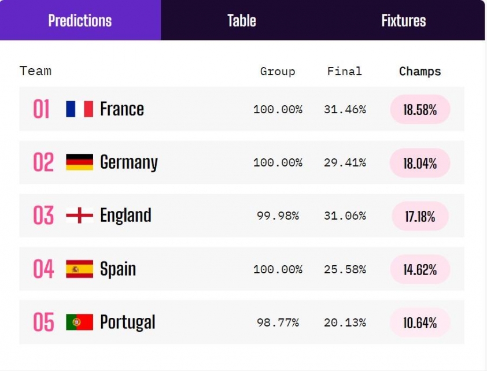Open the France team name link
The height and width of the screenshot is (371, 487).
click(x=122, y=109)
